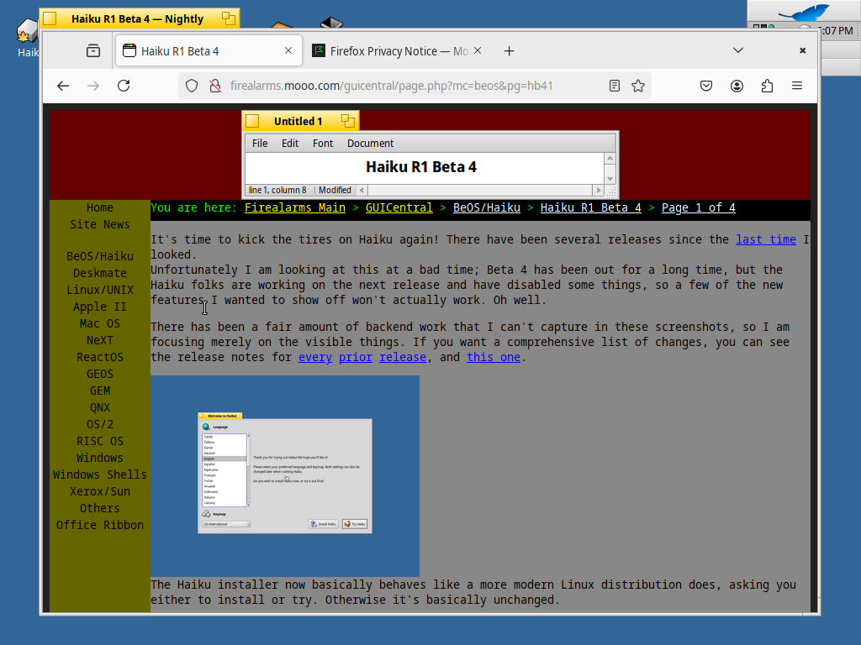Screen dimensions: 861x645
Task: Open the GEOS sidebar link
Action: click(x=100, y=374)
